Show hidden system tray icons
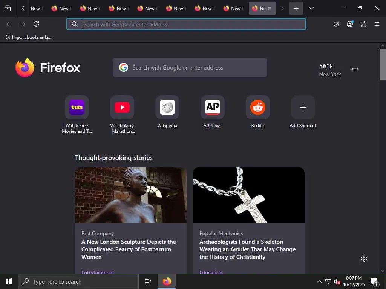Screen dimensions: 386x289 [x=319, y=281]
